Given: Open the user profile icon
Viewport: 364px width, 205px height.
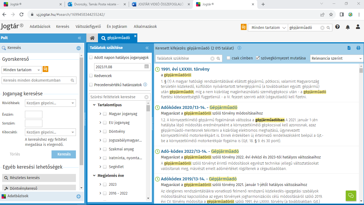Looking at the screenshot, I should (x=358, y=27).
